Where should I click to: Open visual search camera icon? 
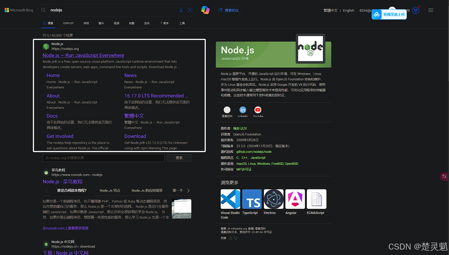190,10
